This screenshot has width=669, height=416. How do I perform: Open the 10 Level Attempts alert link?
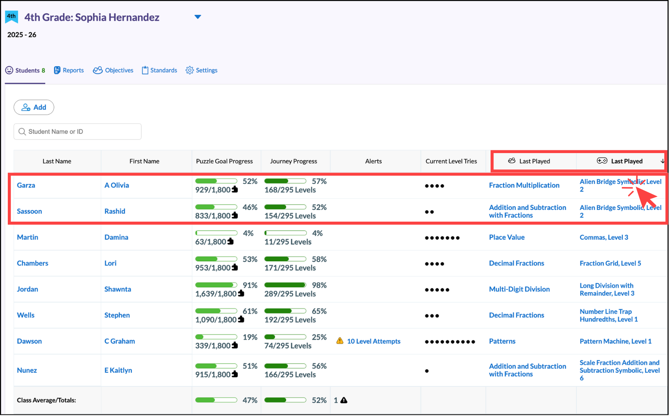(374, 341)
